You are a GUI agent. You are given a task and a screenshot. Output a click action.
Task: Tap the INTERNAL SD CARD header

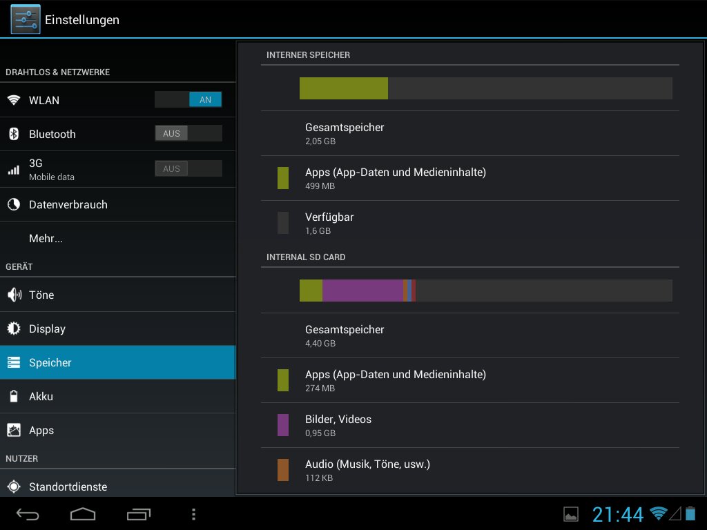click(x=306, y=257)
